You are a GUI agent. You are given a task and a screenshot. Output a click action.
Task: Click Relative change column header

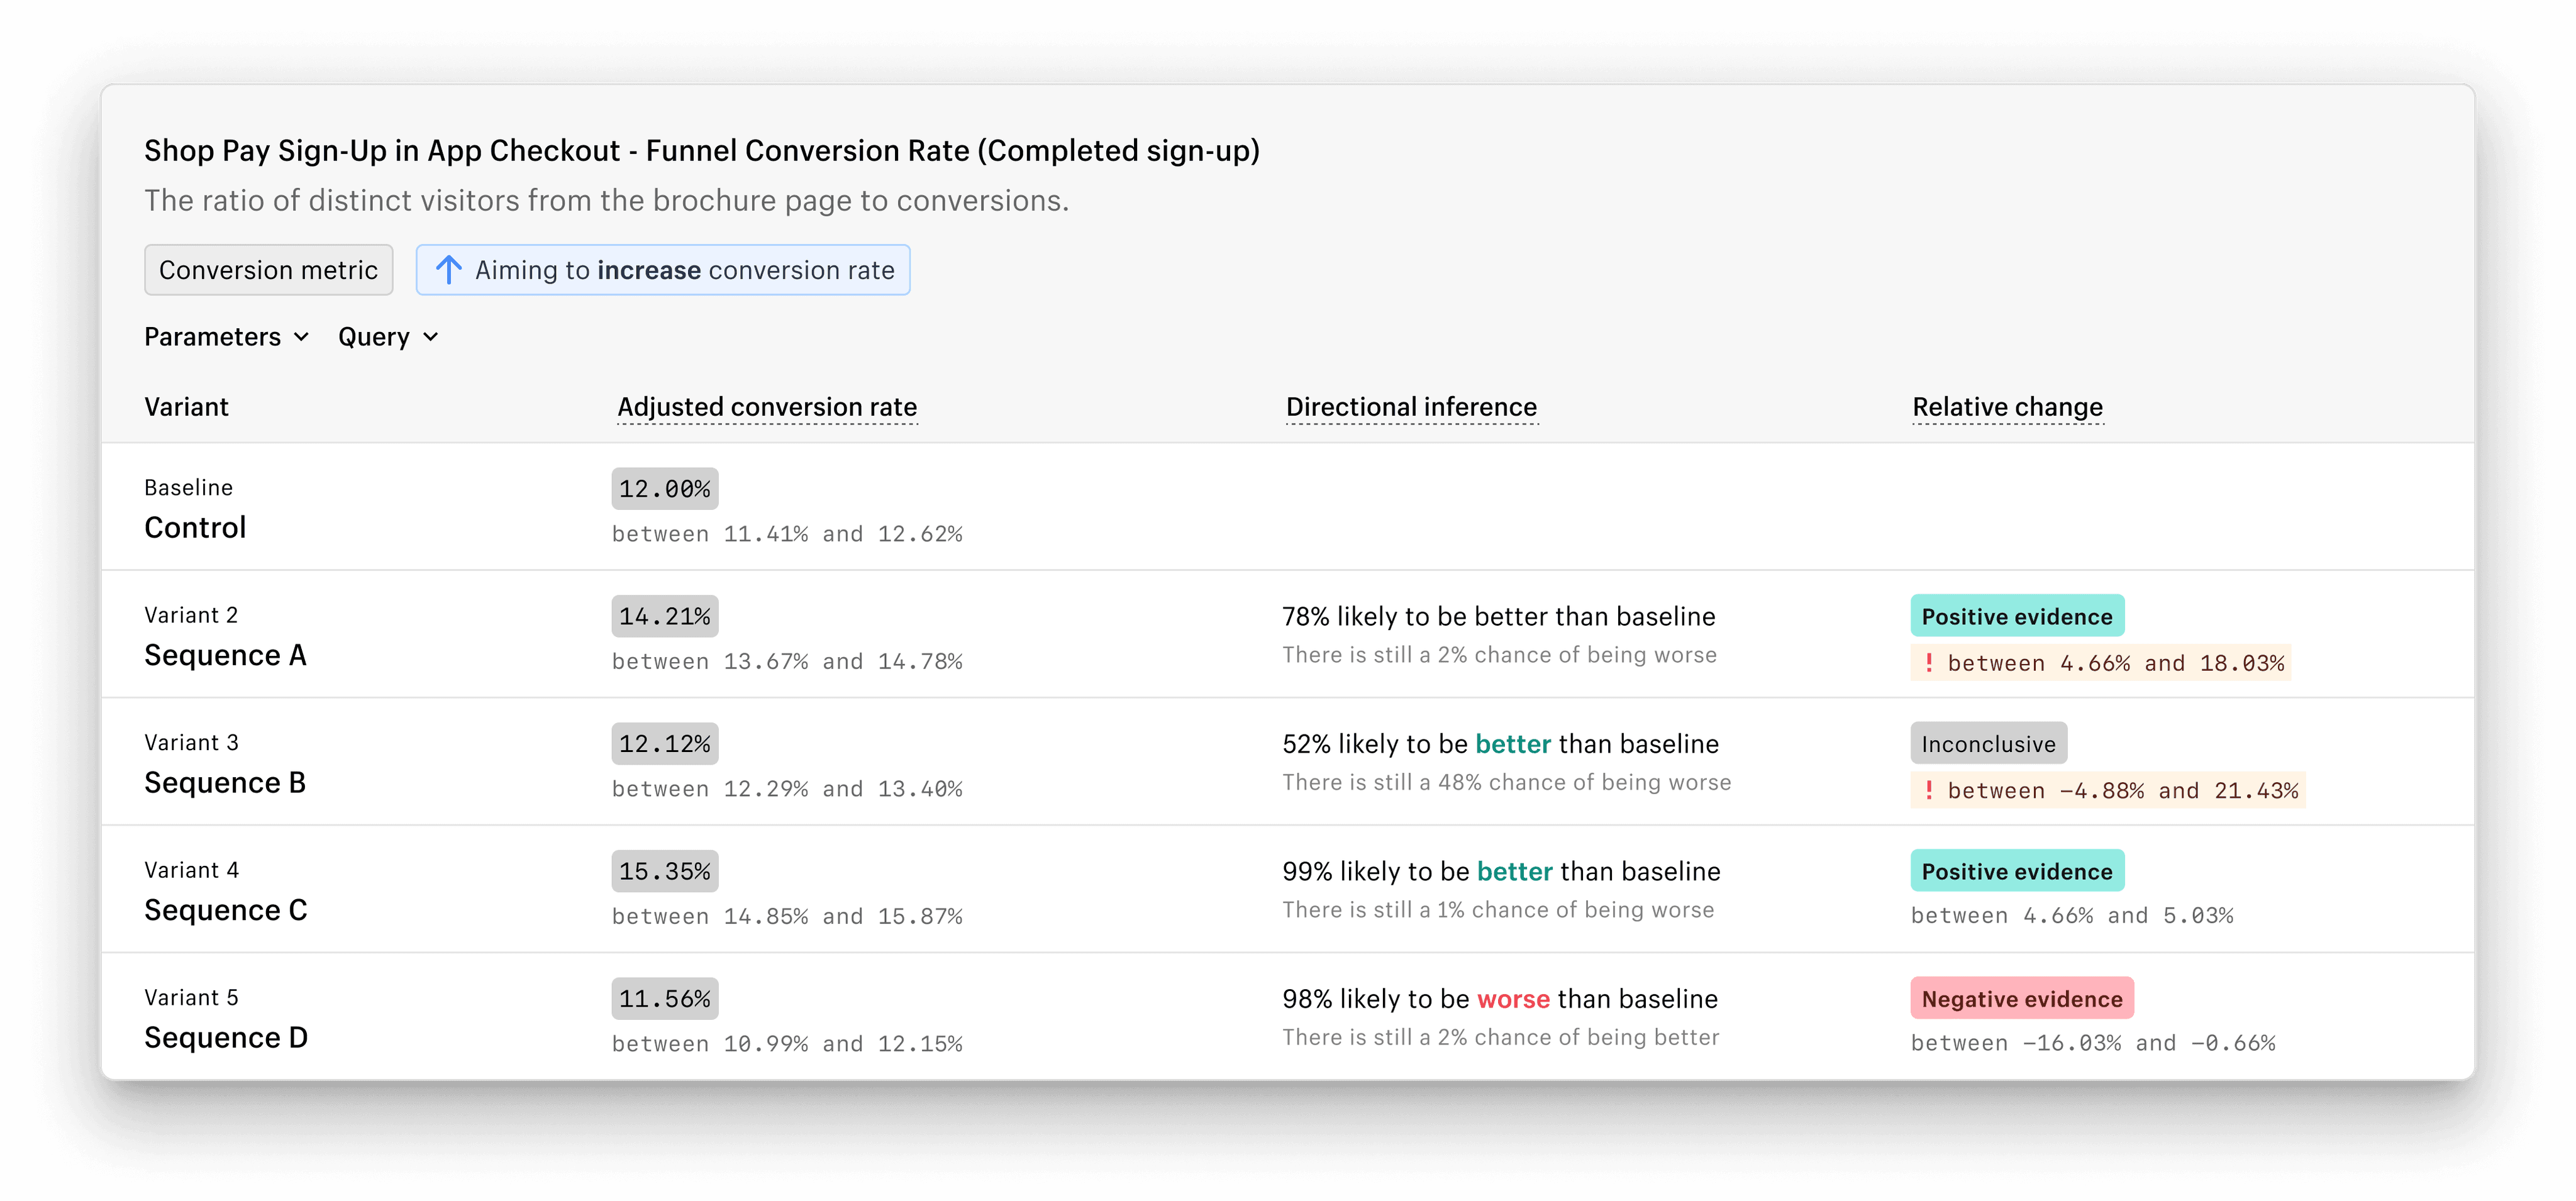(x=2007, y=407)
